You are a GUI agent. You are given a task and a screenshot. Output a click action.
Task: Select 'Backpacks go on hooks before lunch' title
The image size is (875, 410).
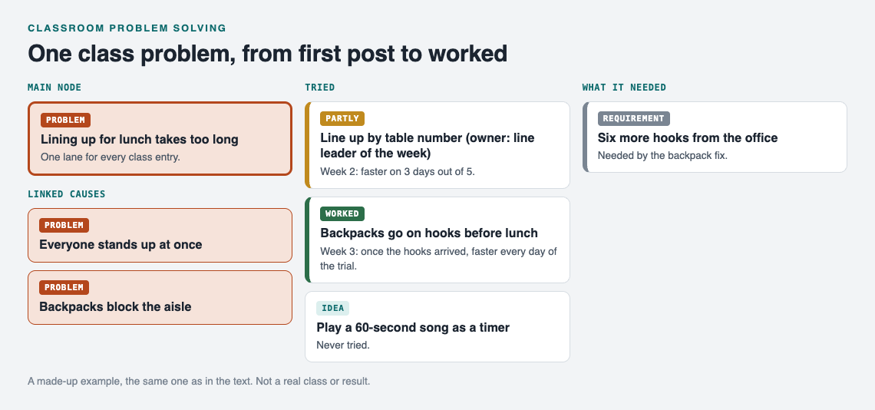pyautogui.click(x=429, y=233)
